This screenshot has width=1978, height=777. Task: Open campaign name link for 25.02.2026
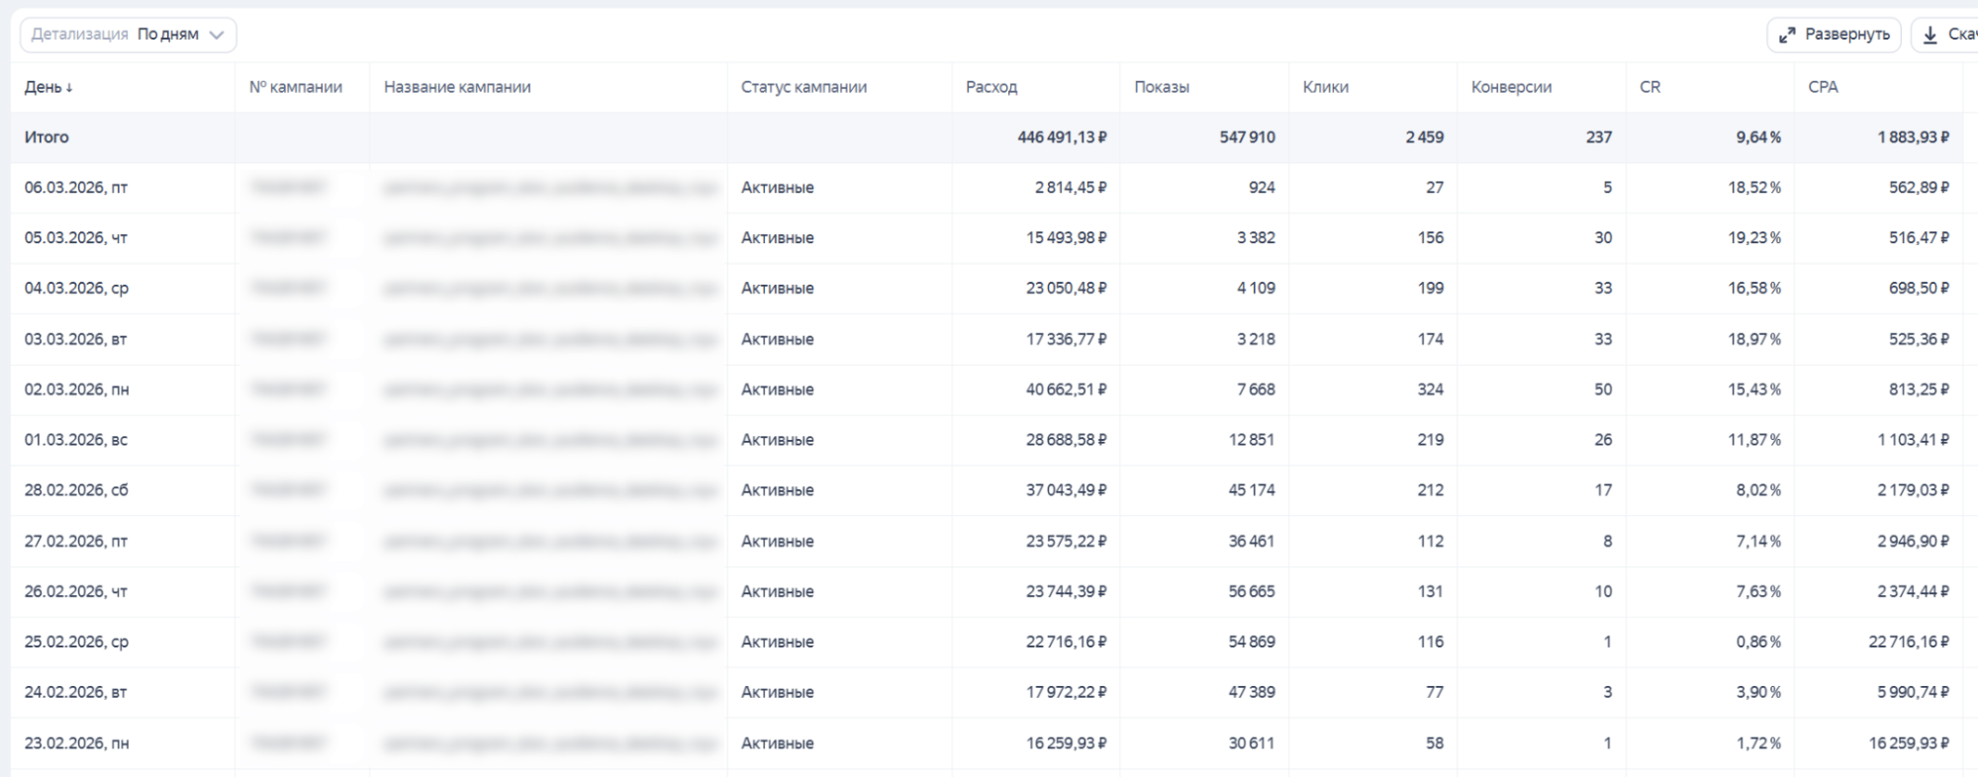pos(549,642)
